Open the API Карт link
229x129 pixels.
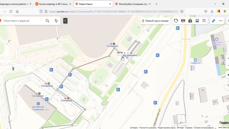180,128
